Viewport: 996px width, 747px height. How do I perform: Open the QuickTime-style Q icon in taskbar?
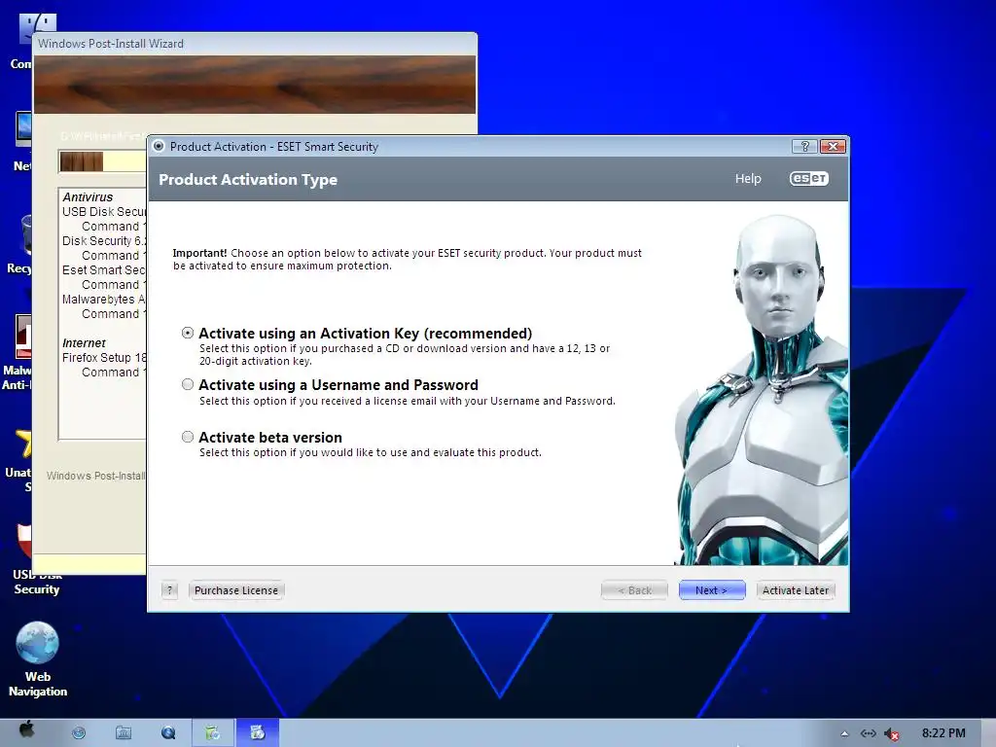click(x=168, y=733)
